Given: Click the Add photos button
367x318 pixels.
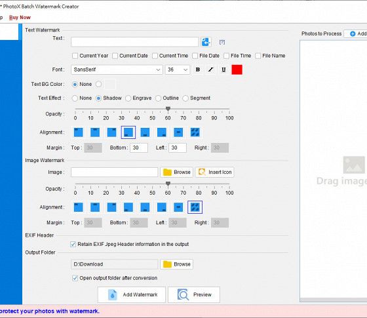Looking at the screenshot, I should [x=356, y=33].
